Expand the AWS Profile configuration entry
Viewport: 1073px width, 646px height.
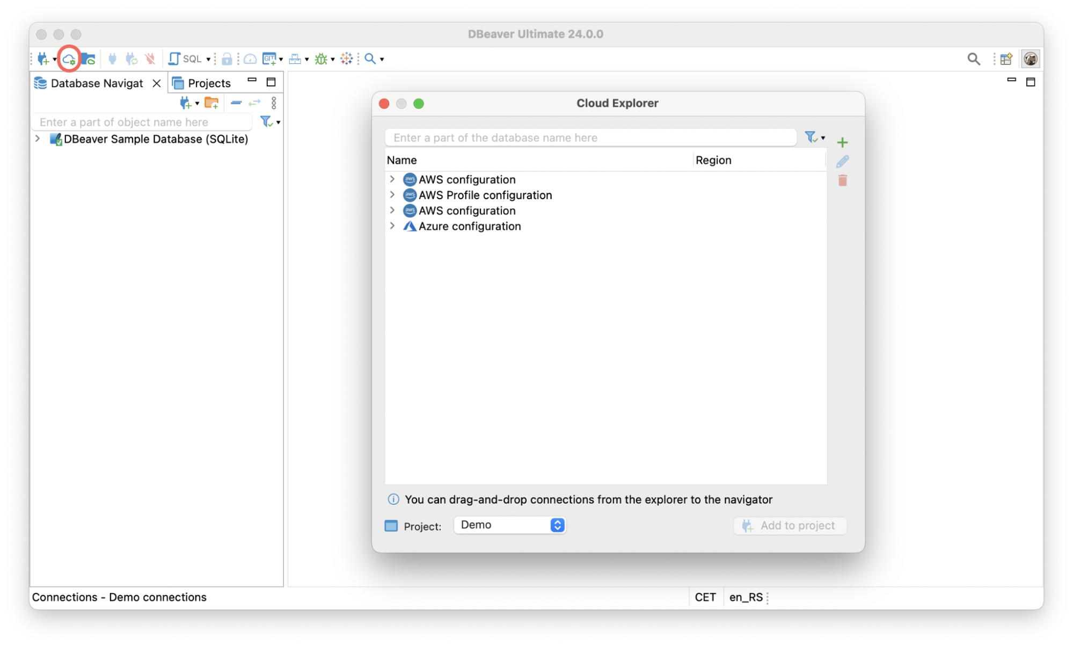[392, 195]
